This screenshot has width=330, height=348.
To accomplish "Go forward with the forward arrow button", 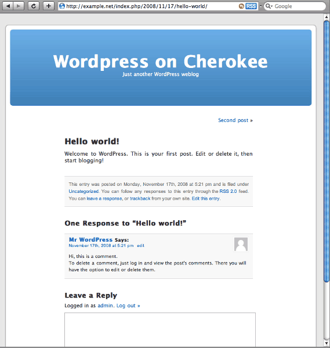I will (x=19, y=6).
